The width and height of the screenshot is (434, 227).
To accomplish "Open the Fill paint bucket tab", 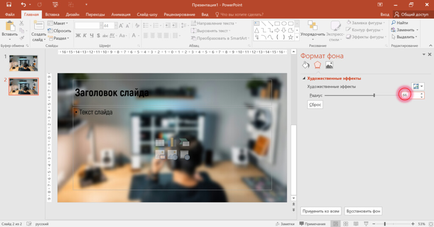I will [306, 65].
